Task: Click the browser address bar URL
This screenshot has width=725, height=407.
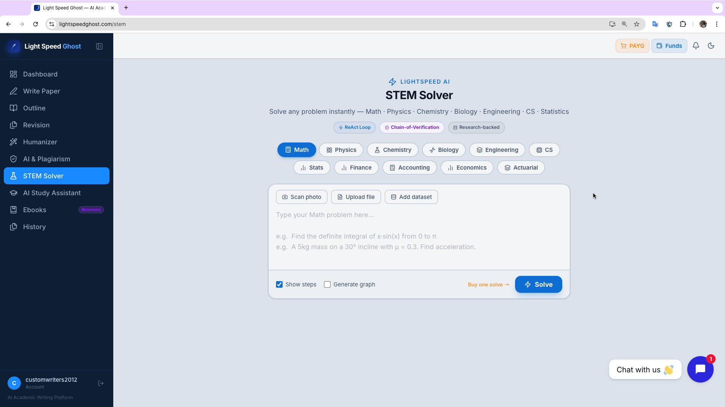Action: [93, 24]
